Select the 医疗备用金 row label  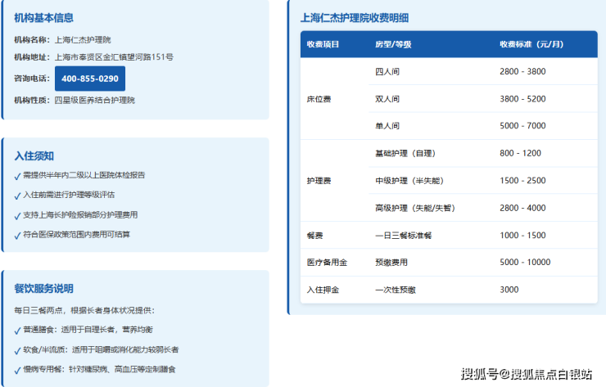[x=327, y=263]
